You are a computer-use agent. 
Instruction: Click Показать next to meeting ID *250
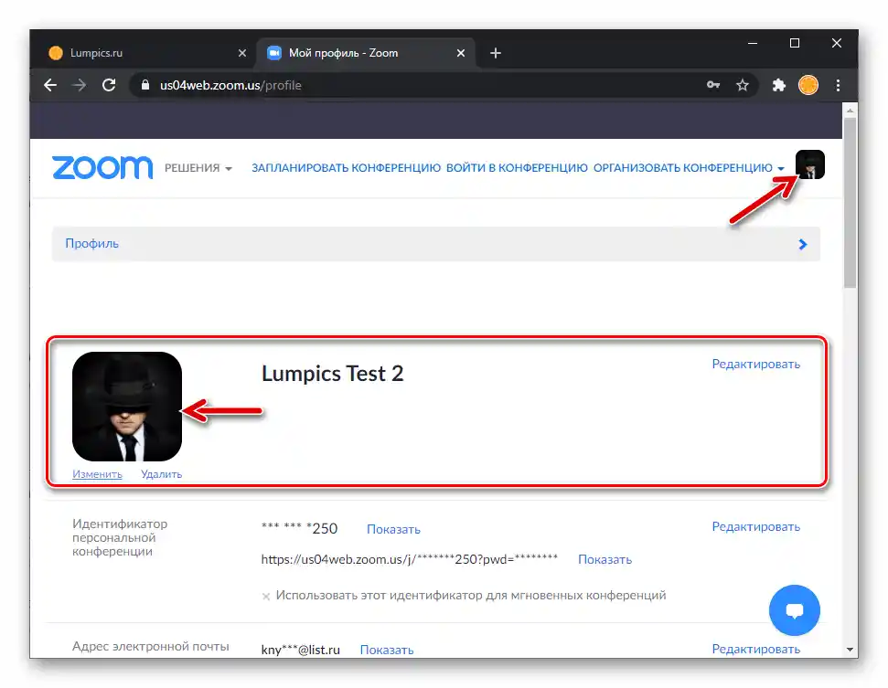tap(393, 530)
